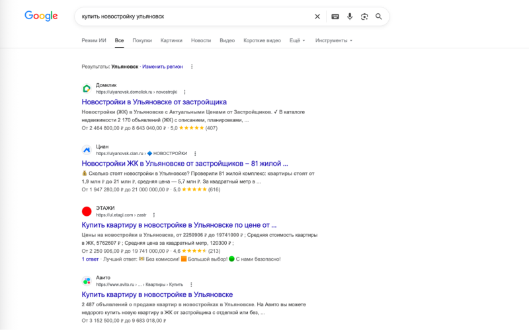Open Авито Купить квартиру в новостройке result
Image resolution: width=529 pixels, height=330 pixels.
(157, 294)
